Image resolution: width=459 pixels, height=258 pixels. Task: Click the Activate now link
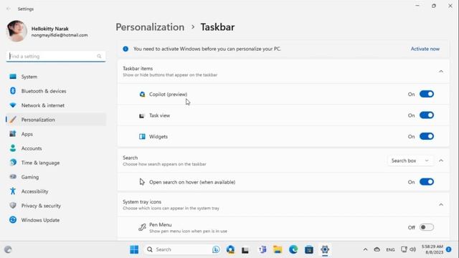(x=425, y=49)
